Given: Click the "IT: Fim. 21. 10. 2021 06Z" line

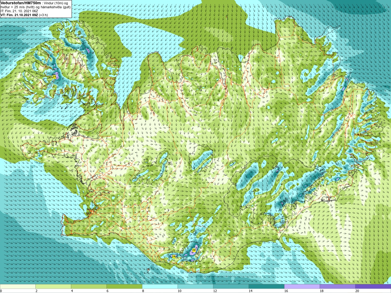Looking at the screenshot, I should pos(19,11).
